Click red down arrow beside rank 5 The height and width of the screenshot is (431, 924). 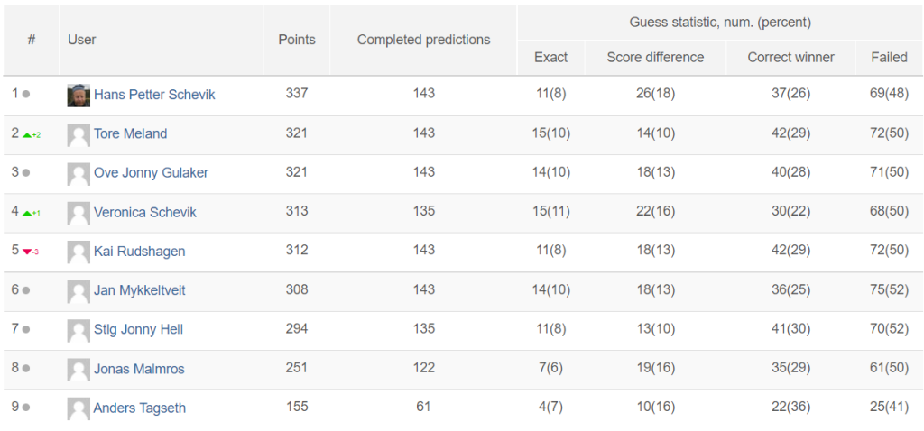point(26,252)
